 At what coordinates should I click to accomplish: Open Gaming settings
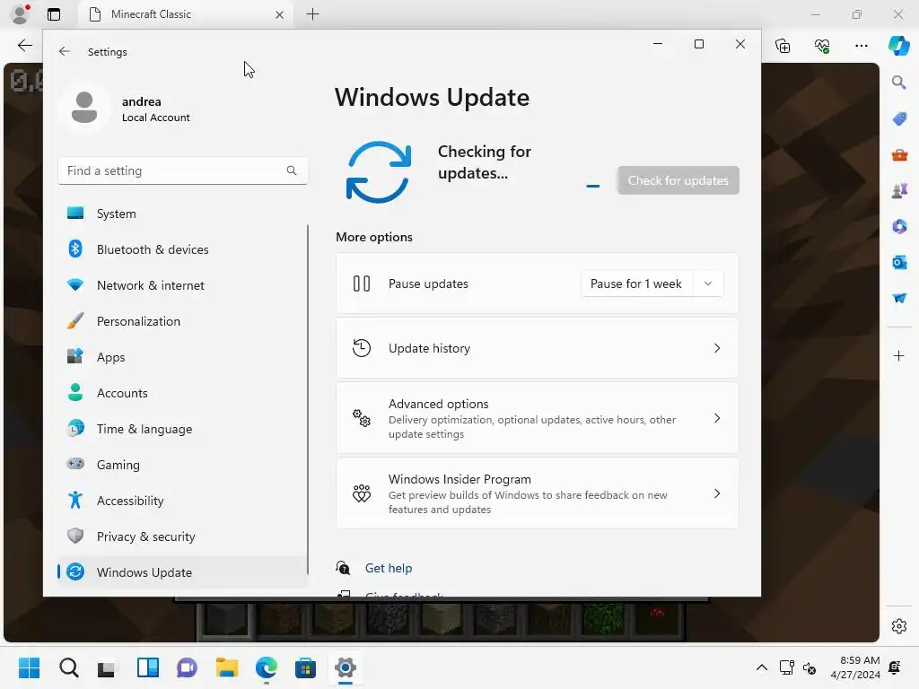182,465
